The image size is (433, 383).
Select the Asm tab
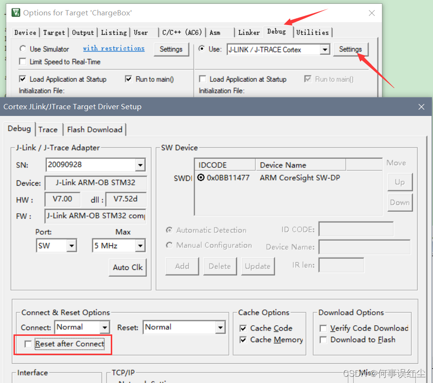pyautogui.click(x=215, y=33)
